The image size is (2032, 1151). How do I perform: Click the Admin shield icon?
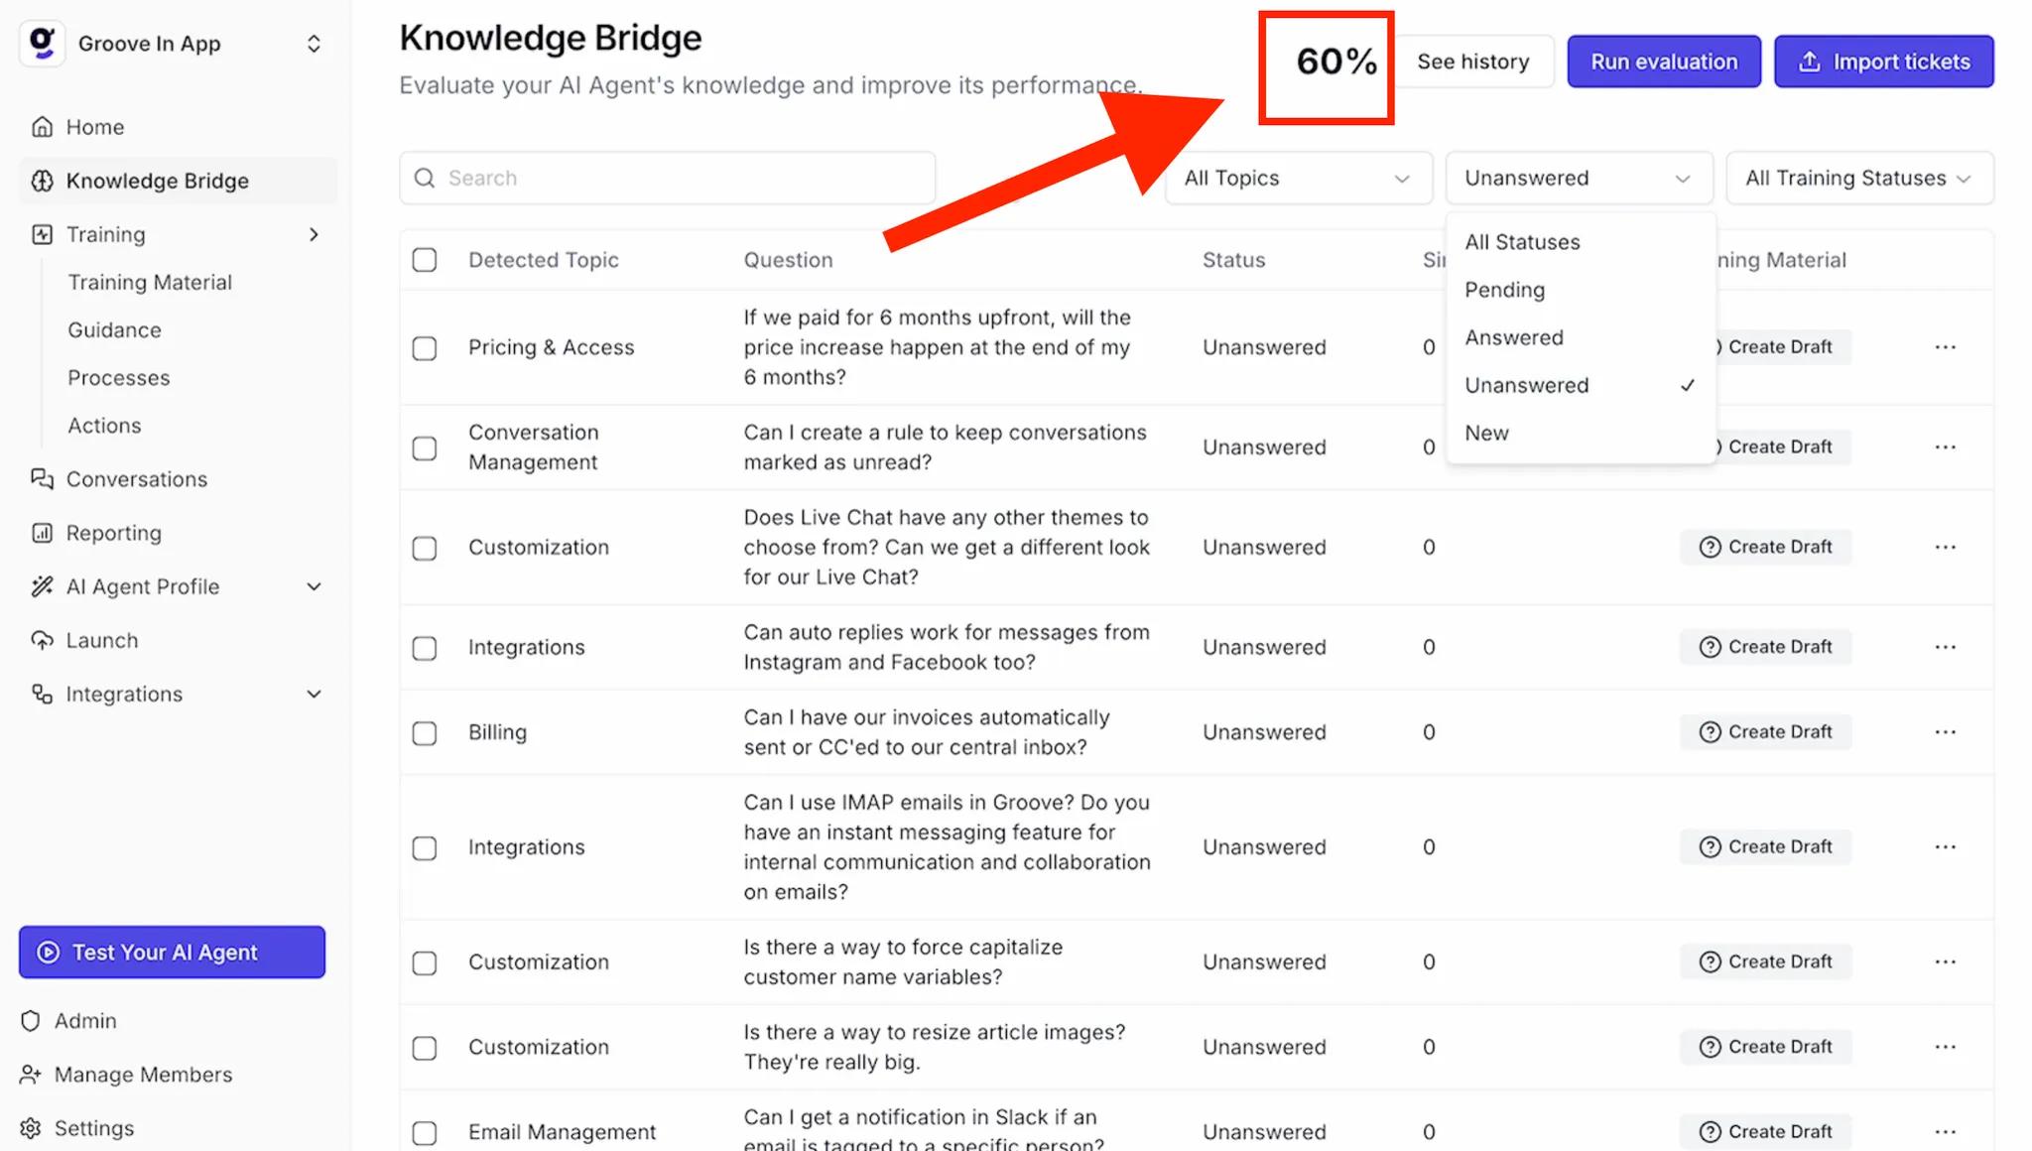[x=31, y=1021]
